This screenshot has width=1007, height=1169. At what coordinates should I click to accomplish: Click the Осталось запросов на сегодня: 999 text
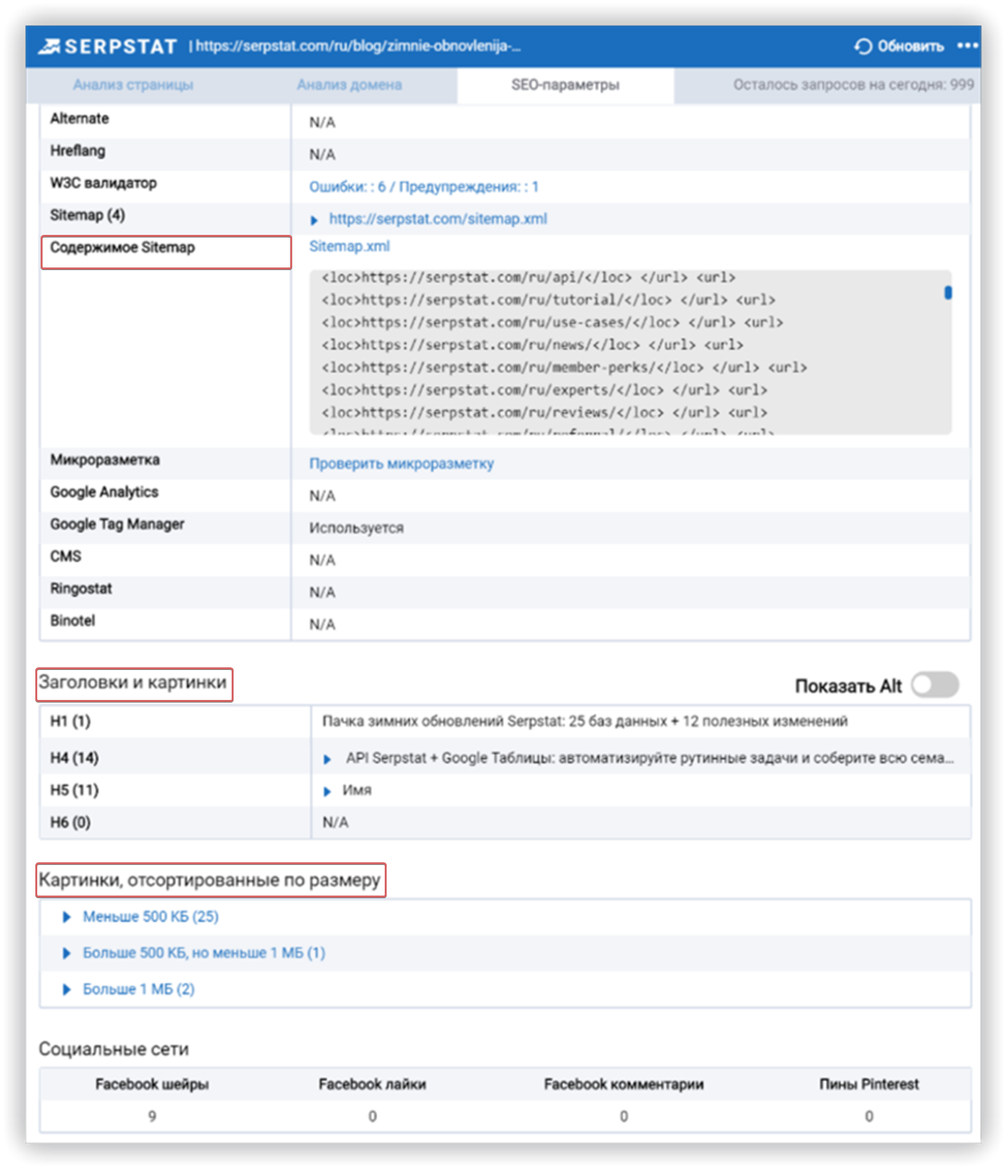(x=853, y=84)
